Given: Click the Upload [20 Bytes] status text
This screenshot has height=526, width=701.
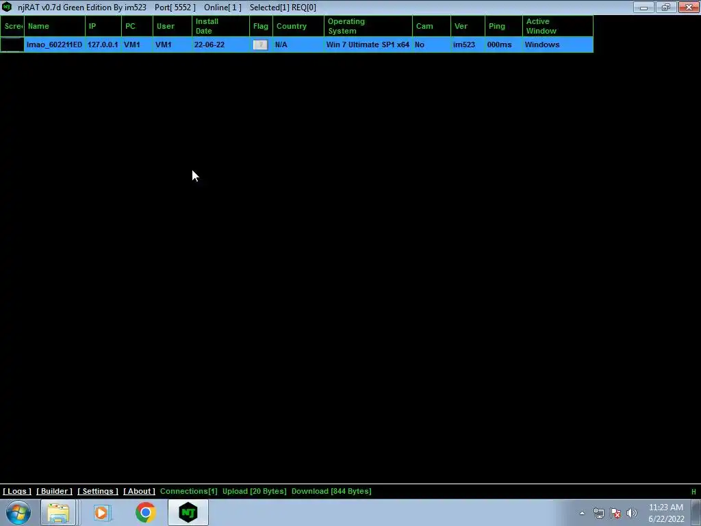Looking at the screenshot, I should [255, 491].
